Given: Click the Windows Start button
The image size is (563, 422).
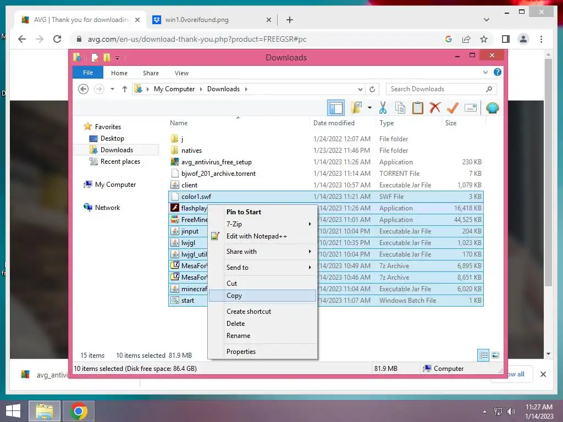Looking at the screenshot, I should tap(13, 411).
